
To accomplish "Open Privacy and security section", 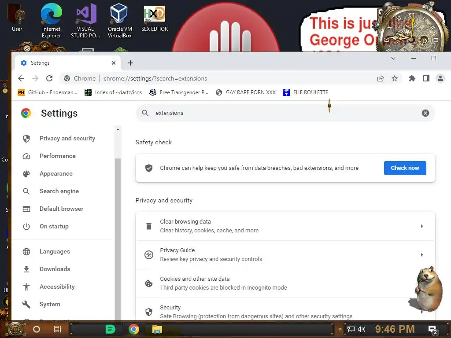I will [x=67, y=138].
